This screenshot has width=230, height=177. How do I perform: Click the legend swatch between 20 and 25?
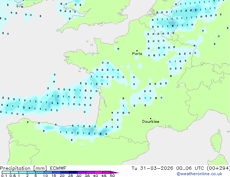tap(65, 172)
